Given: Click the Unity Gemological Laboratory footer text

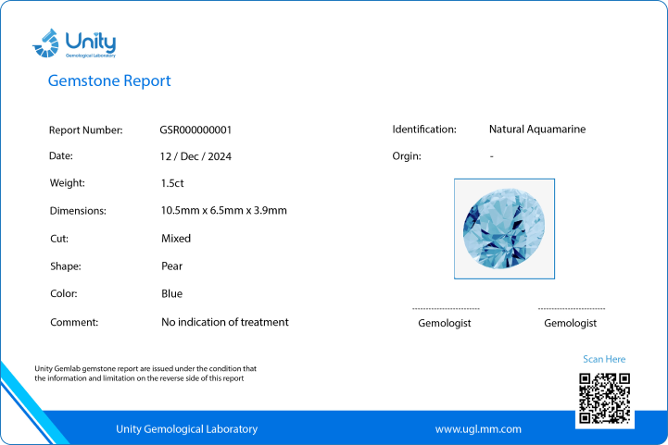Looking at the screenshot, I should point(186,429).
